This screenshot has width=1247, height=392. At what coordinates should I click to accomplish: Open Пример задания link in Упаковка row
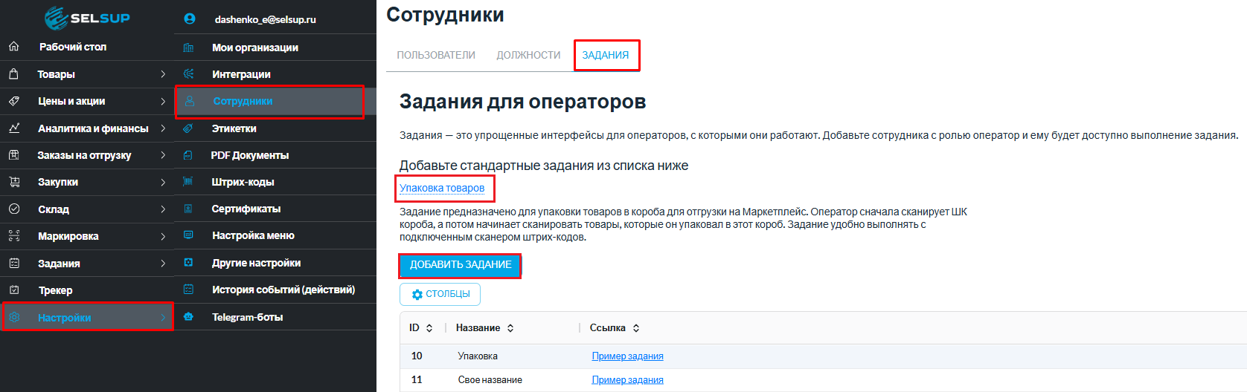[x=627, y=356]
